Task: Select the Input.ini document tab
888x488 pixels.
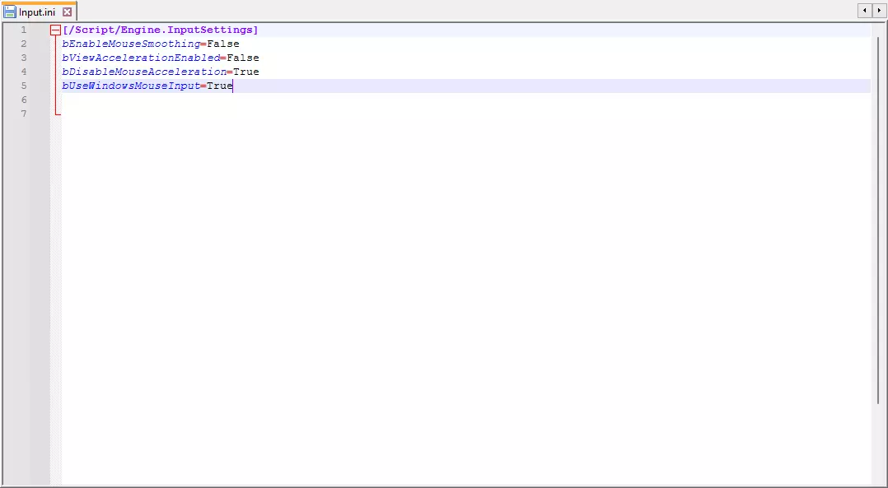Action: [x=38, y=12]
